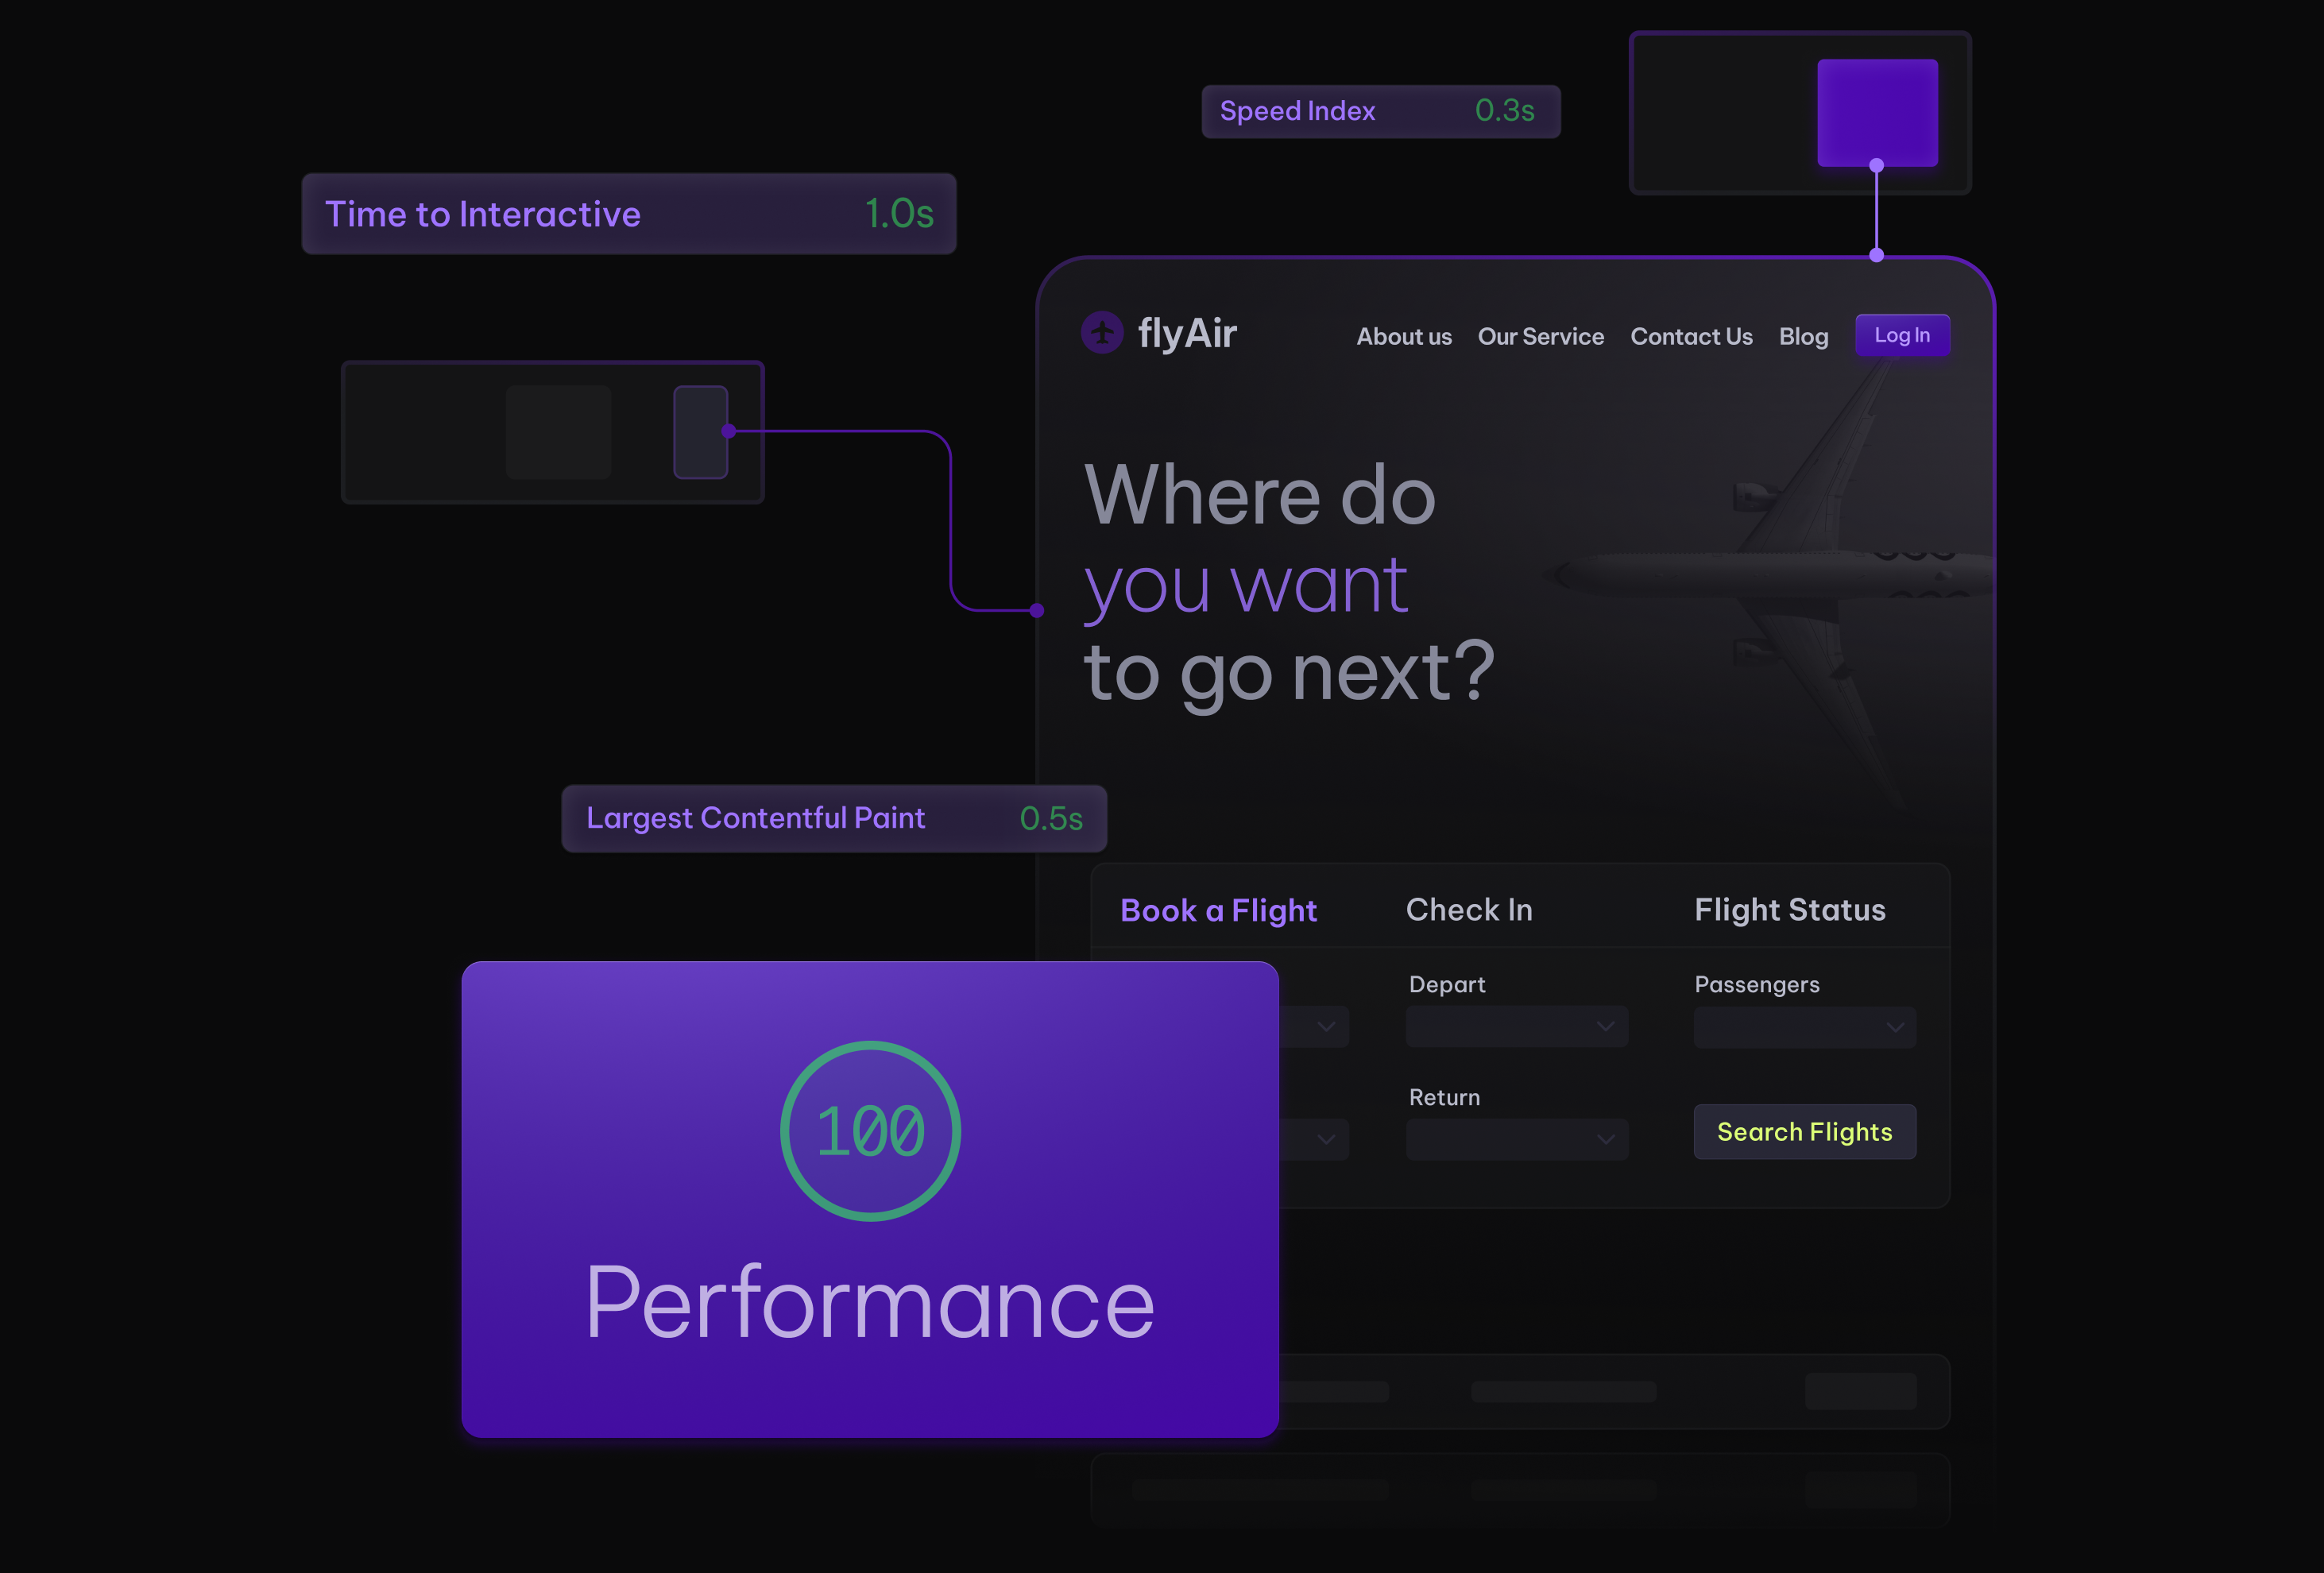Screen dimensions: 2324x1573
Task: Visit the Blog link
Action: (x=1803, y=337)
